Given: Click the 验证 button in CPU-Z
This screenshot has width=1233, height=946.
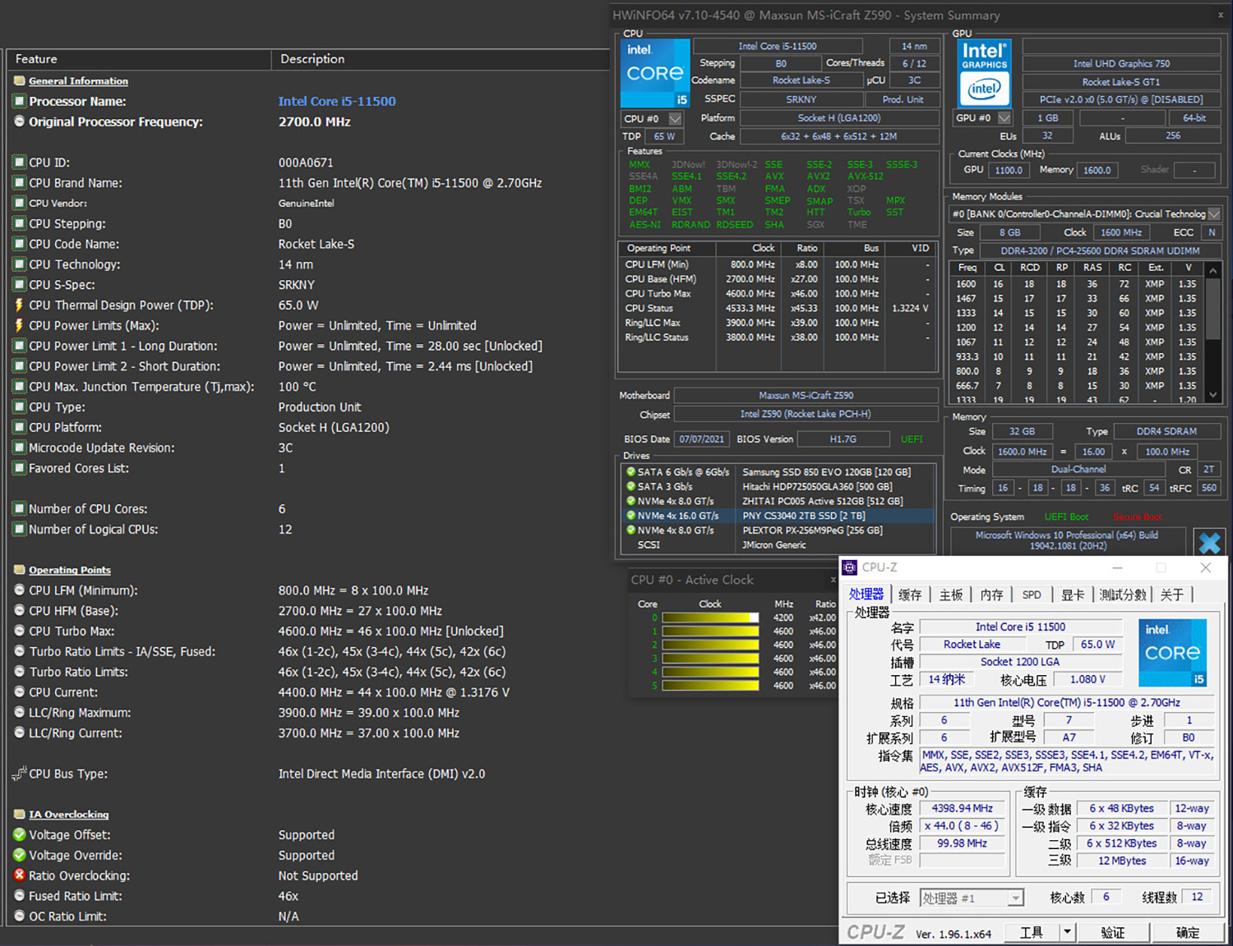Looking at the screenshot, I should (1112, 932).
